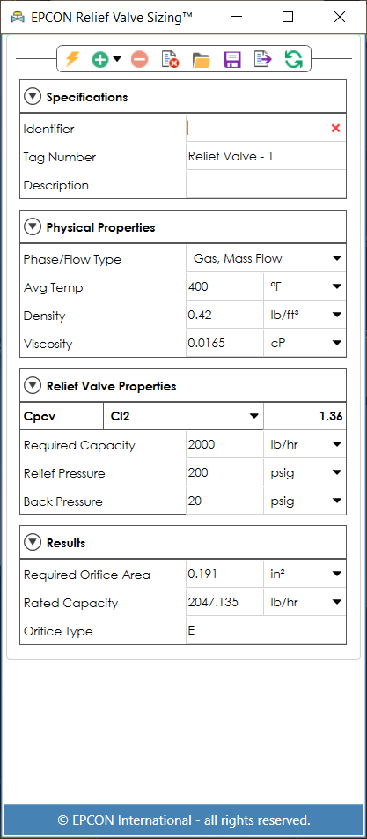Clear identifier with the red X
This screenshot has width=367, height=839.
coord(335,128)
